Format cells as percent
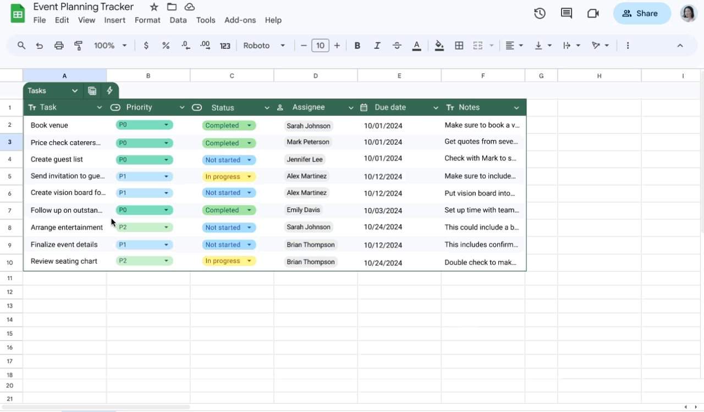 point(166,46)
